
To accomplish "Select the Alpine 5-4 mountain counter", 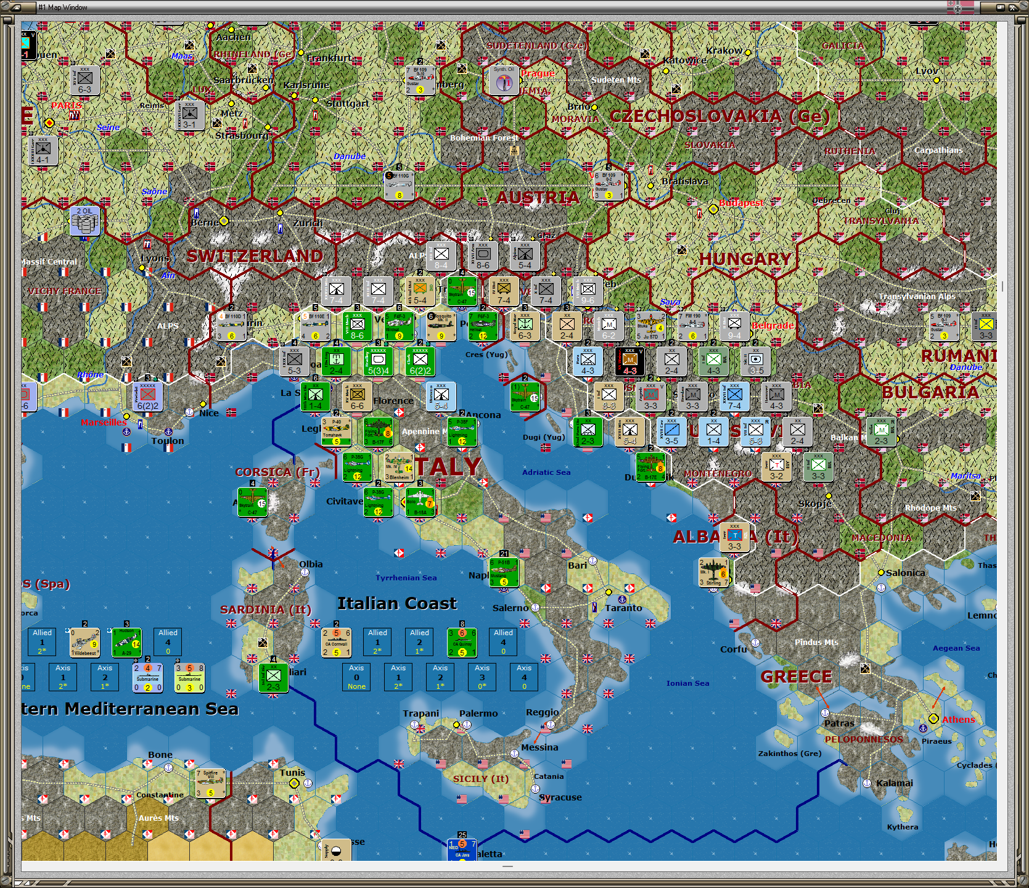I will (x=525, y=256).
